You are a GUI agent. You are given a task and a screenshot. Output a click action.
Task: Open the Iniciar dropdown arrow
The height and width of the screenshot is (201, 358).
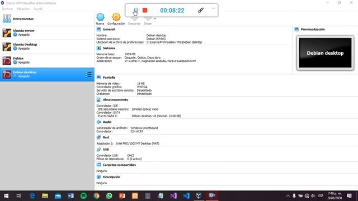pos(155,19)
